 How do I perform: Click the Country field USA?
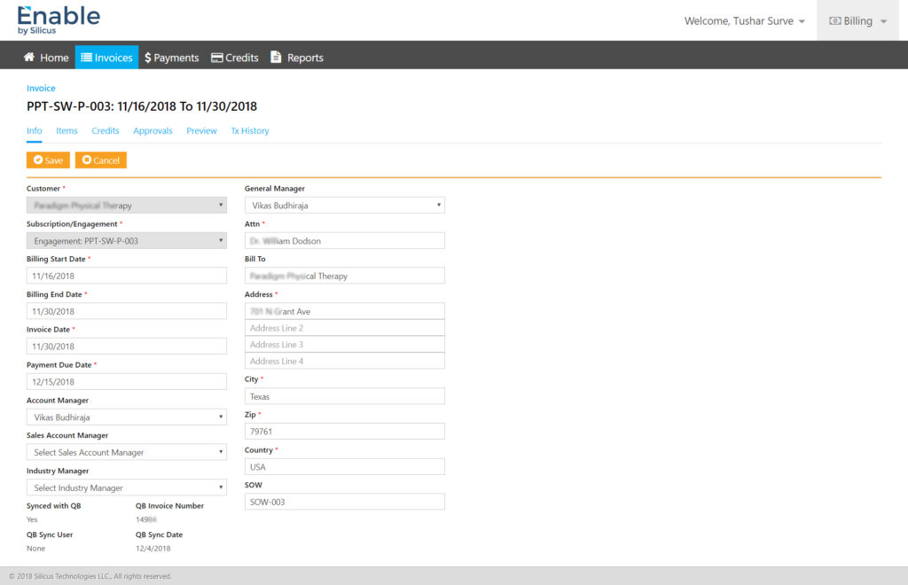coord(345,467)
